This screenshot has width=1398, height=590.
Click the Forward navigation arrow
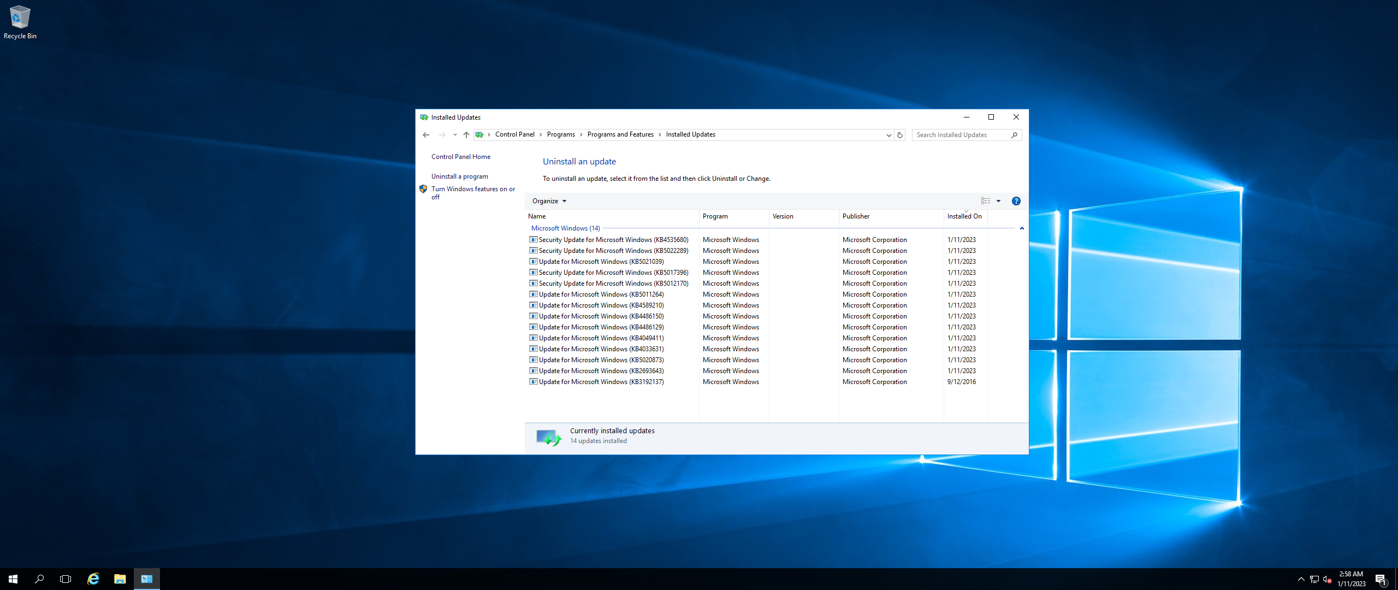442,135
